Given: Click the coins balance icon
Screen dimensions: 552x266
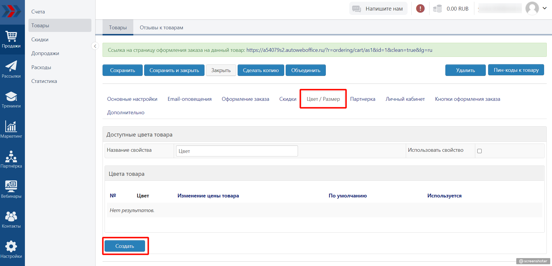Looking at the screenshot, I should tap(437, 9).
